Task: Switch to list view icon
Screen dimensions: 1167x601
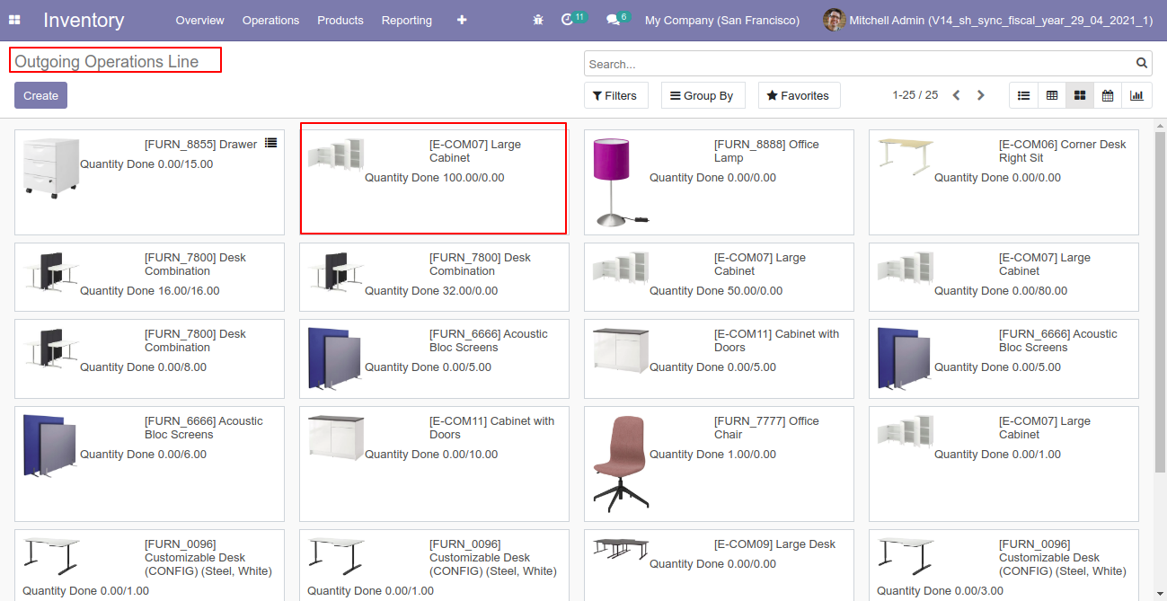Action: (x=1023, y=95)
